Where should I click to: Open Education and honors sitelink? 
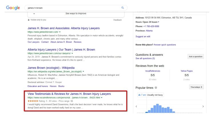[38, 86]
